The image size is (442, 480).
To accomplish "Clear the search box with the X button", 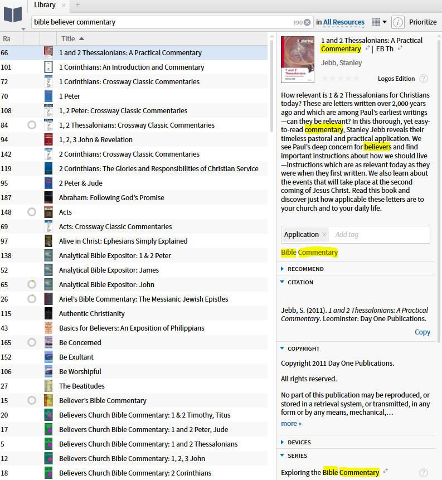I will [x=307, y=22].
